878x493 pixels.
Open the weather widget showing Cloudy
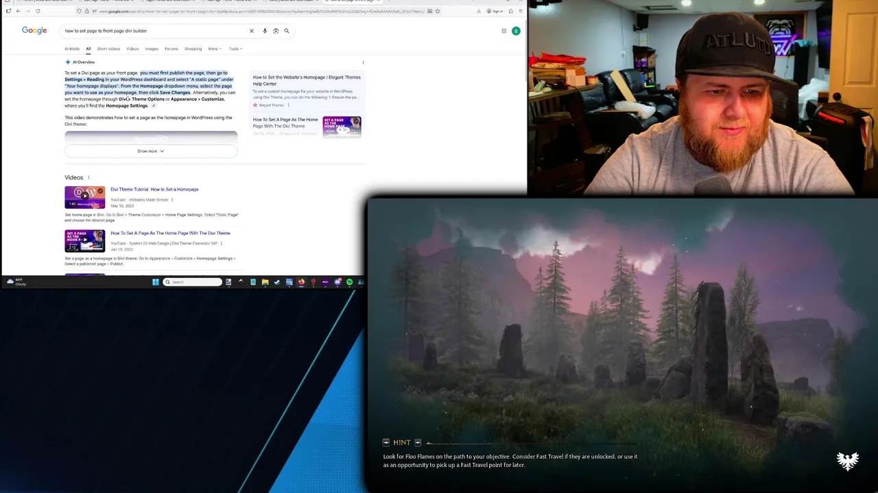(x=16, y=282)
